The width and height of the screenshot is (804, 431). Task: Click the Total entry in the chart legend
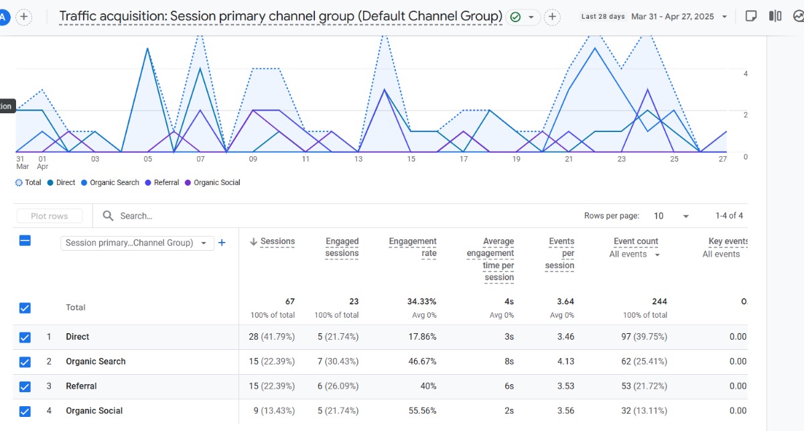[x=28, y=182]
